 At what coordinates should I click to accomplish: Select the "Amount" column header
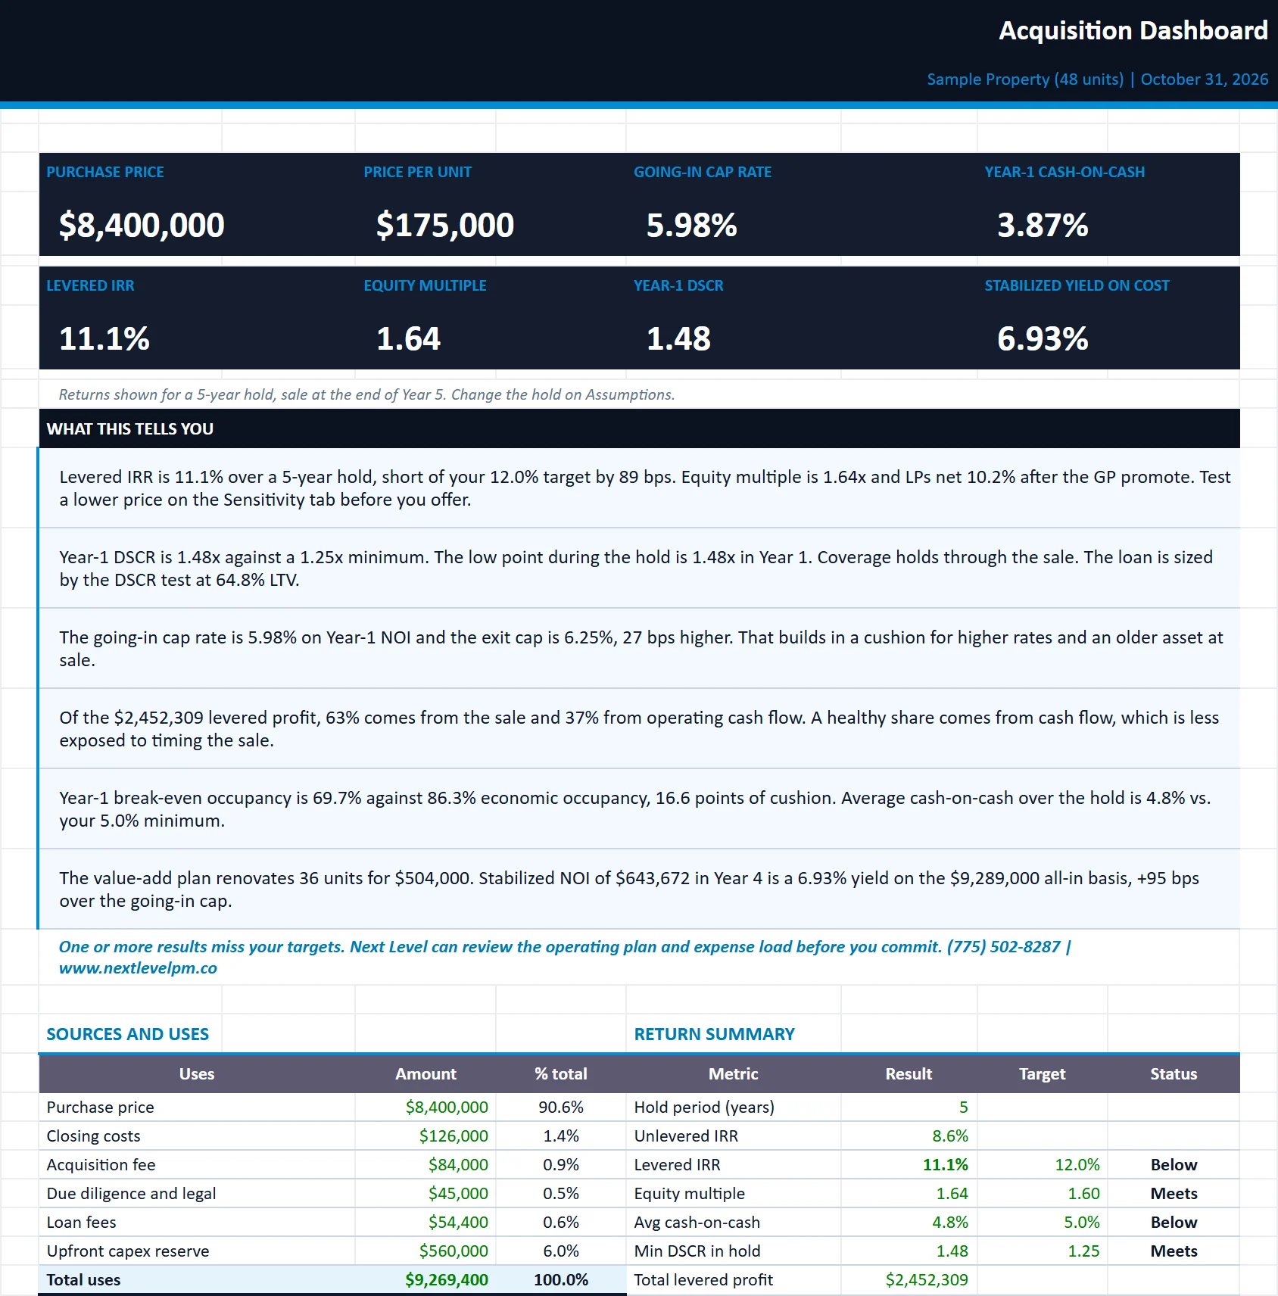(425, 1073)
